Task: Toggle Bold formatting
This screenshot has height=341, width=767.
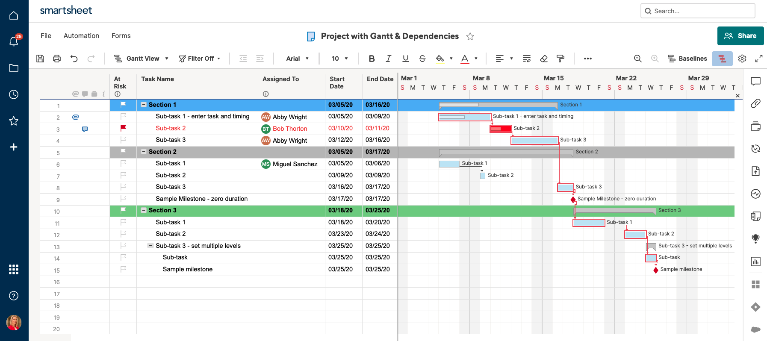Action: pyautogui.click(x=372, y=59)
